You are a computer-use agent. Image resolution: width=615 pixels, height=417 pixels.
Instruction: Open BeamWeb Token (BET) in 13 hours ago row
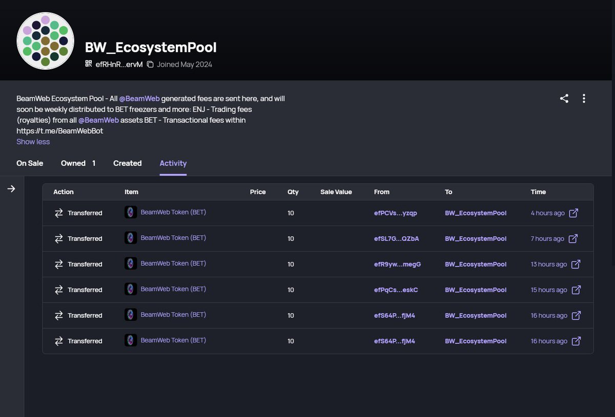pos(173,263)
